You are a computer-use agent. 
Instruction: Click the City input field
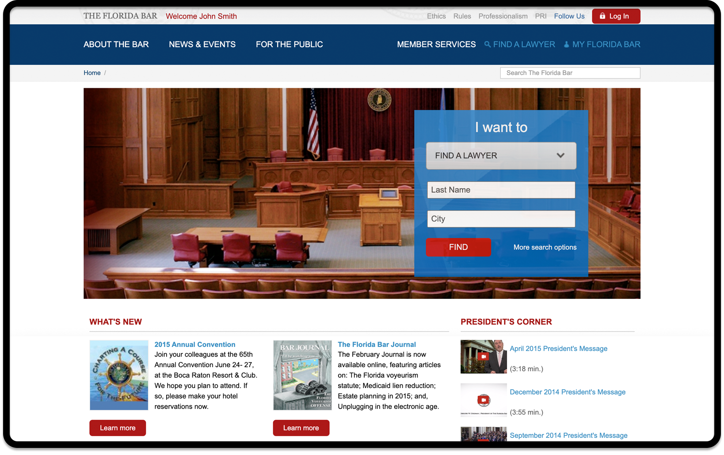click(x=501, y=219)
